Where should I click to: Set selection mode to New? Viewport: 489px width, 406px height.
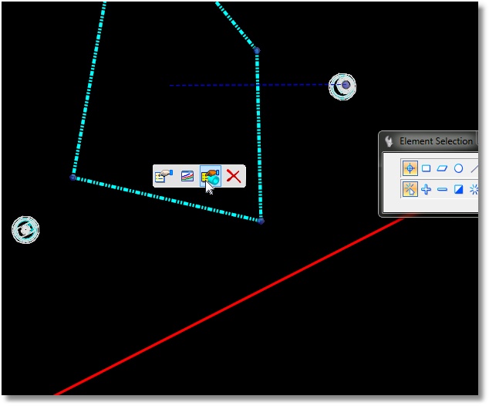tap(410, 189)
